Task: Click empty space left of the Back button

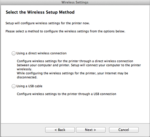Action: click(23, 130)
